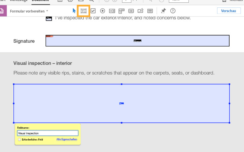Choose the blue arrow selection tool
Screen dimensions: 244x152
(x=74, y=11)
